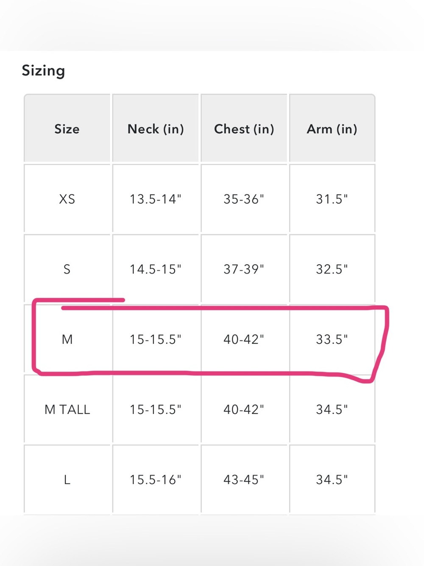Click the 43-45" chest measurement
The width and height of the screenshot is (424, 566).
(x=244, y=480)
